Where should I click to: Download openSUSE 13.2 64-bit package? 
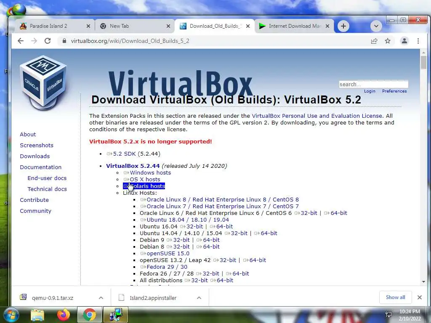(x=255, y=260)
